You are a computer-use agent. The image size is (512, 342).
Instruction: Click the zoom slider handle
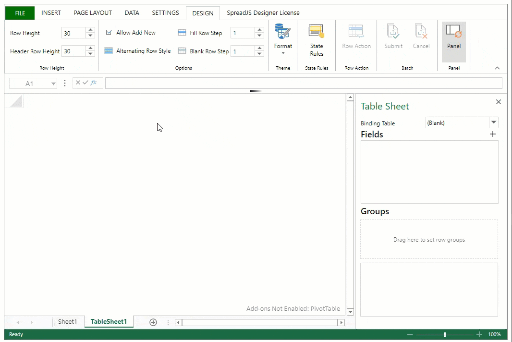point(445,334)
